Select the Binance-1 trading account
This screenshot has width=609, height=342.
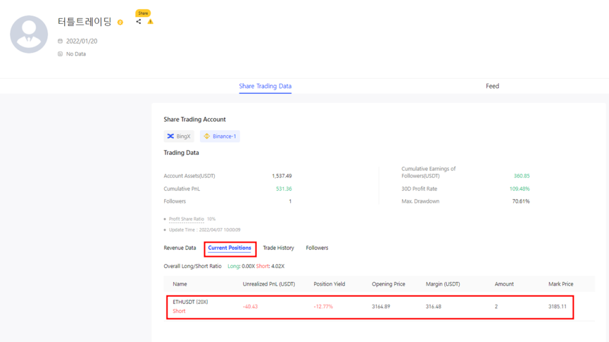220,136
